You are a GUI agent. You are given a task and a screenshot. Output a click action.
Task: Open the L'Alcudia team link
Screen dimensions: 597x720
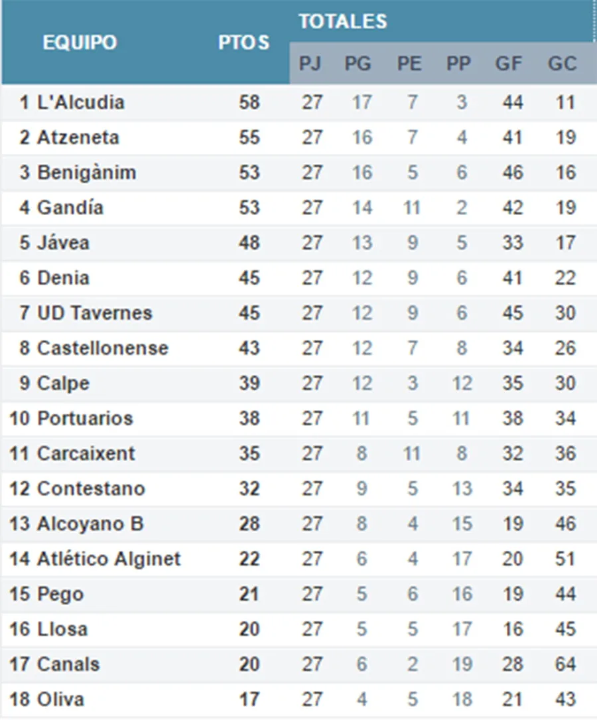81,103
